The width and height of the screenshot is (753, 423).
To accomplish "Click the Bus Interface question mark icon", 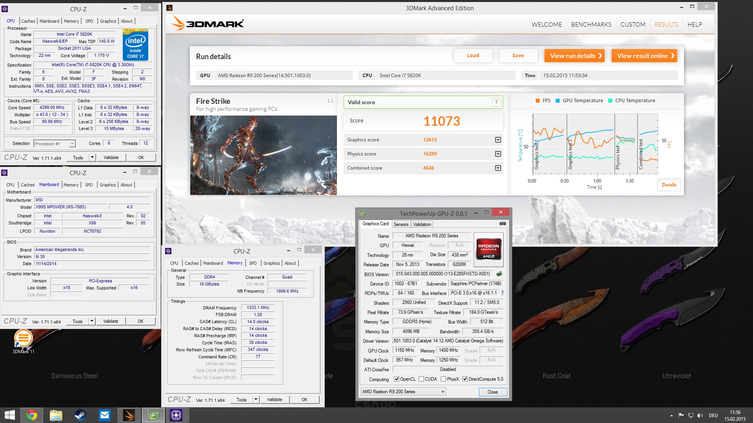I will click(502, 293).
